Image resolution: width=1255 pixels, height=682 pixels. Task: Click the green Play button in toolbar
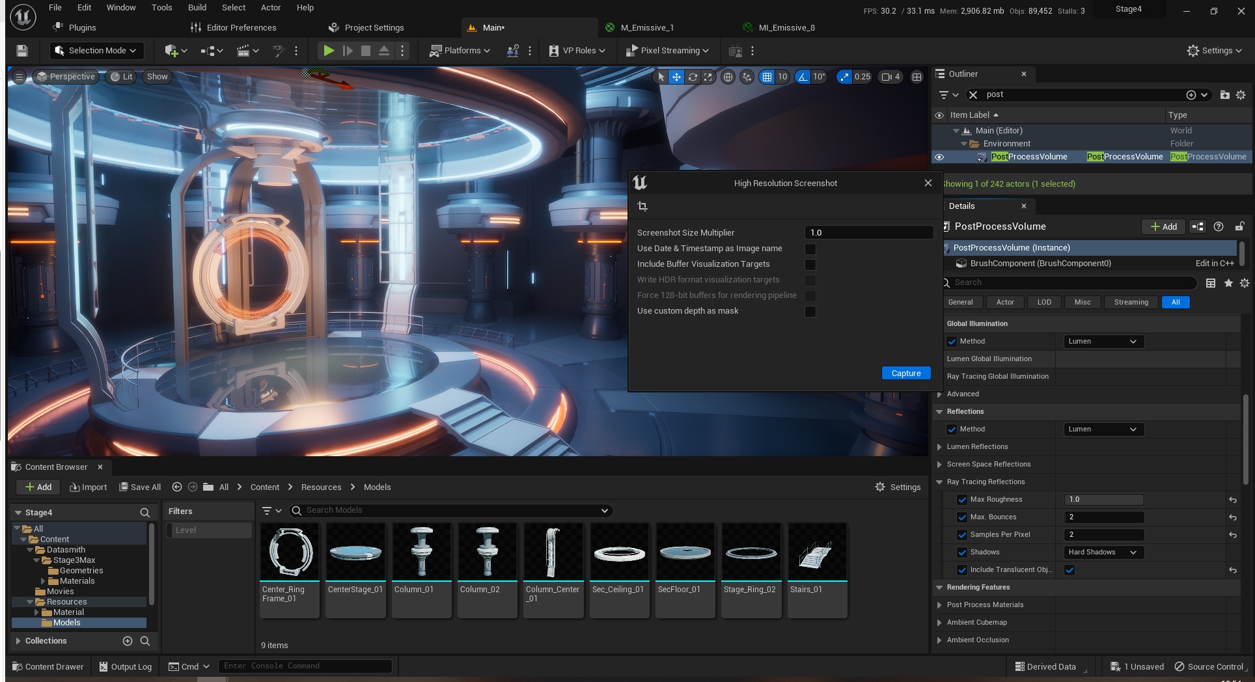point(329,51)
